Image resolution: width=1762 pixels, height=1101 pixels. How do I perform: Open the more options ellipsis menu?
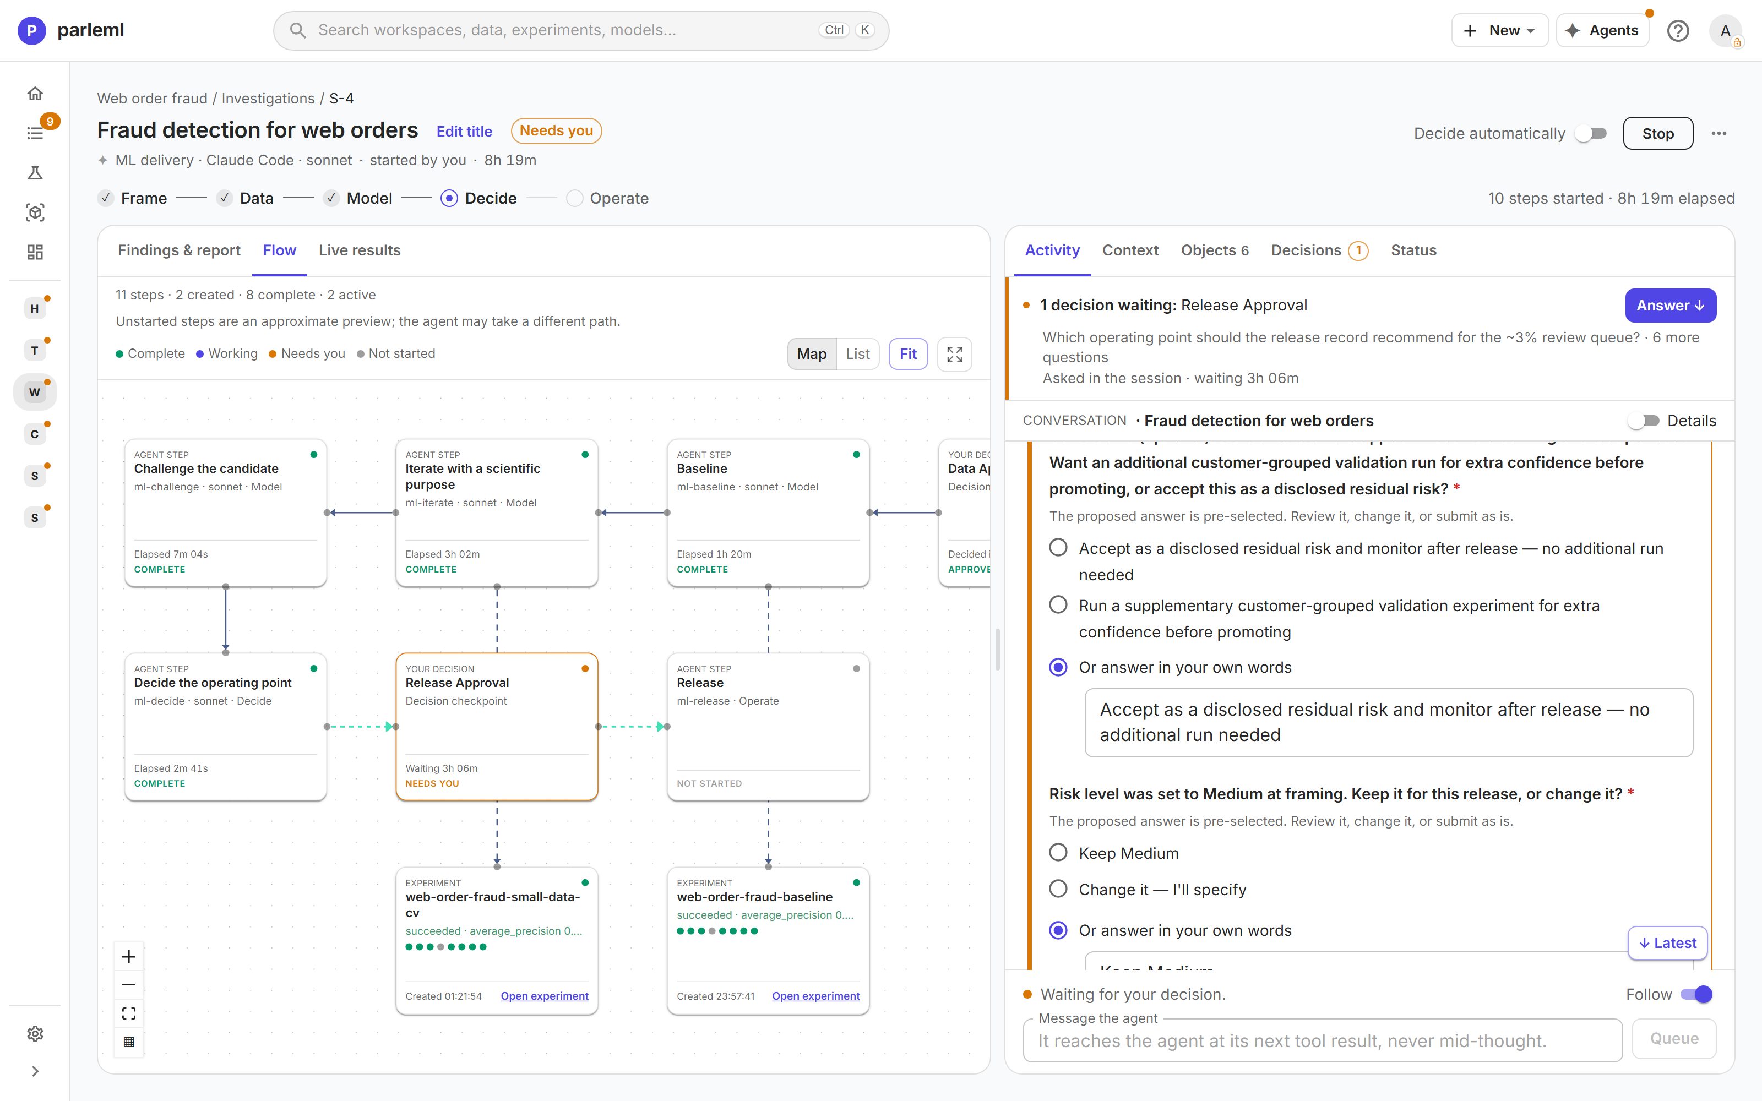click(x=1719, y=133)
